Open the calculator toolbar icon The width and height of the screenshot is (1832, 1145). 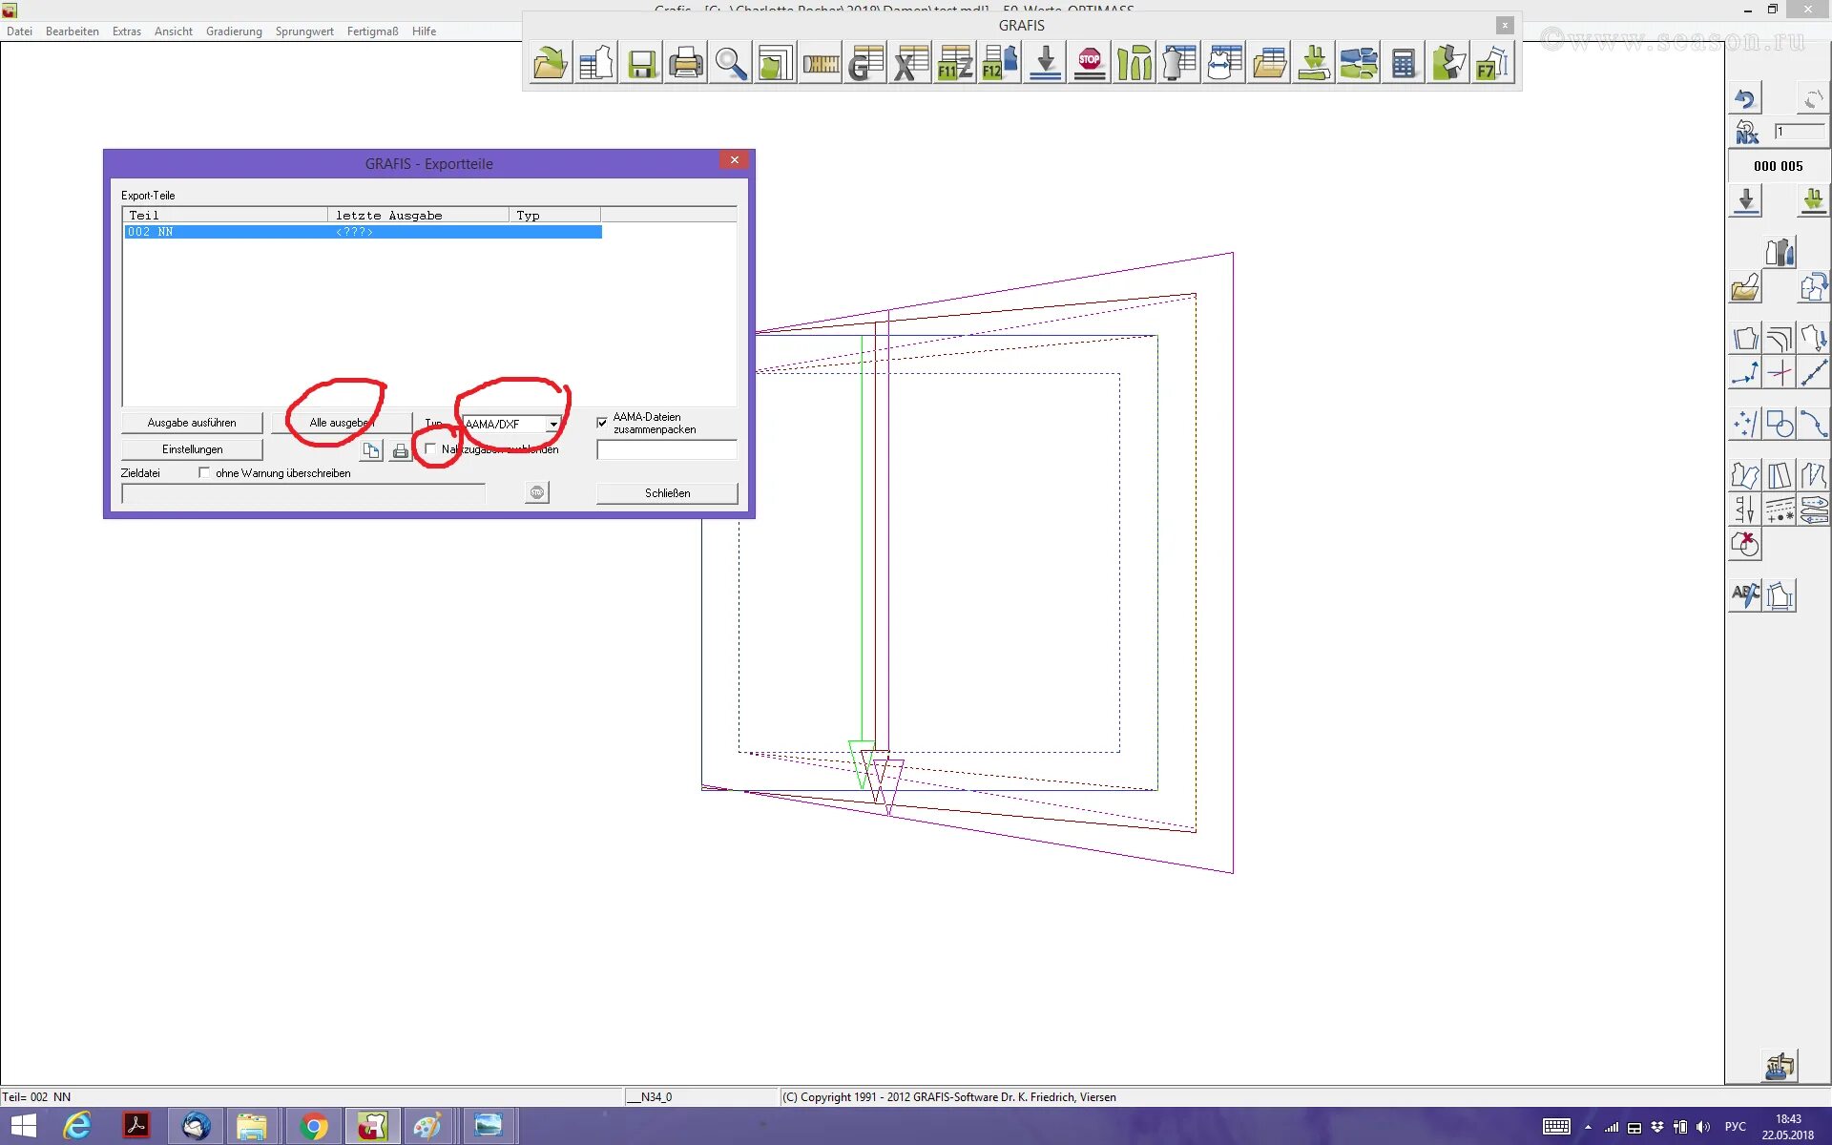click(1403, 64)
